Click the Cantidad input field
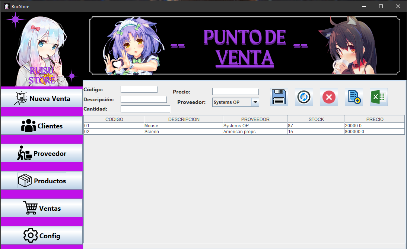407x249 pixels. (145, 109)
